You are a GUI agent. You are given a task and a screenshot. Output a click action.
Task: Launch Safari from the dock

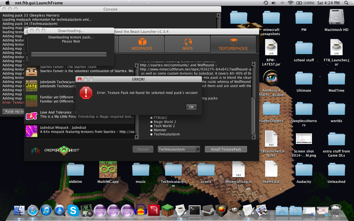coord(33,211)
